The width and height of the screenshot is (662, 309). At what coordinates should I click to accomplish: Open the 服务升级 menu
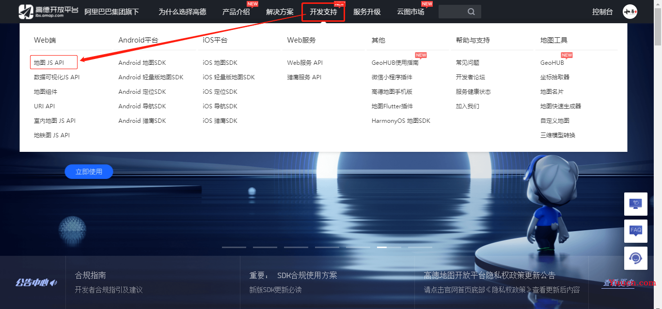click(367, 12)
